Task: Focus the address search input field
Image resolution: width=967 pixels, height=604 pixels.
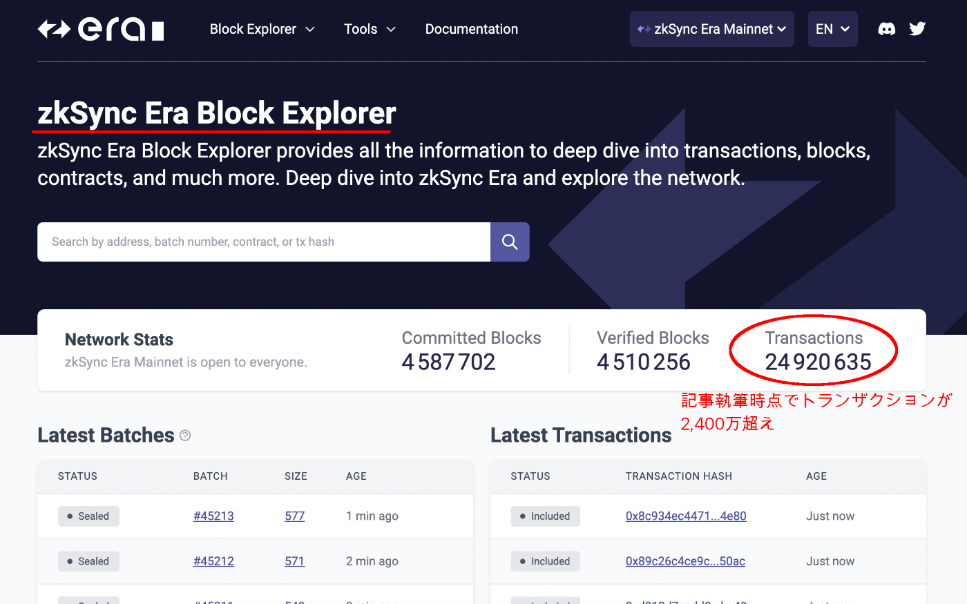Action: (x=264, y=242)
